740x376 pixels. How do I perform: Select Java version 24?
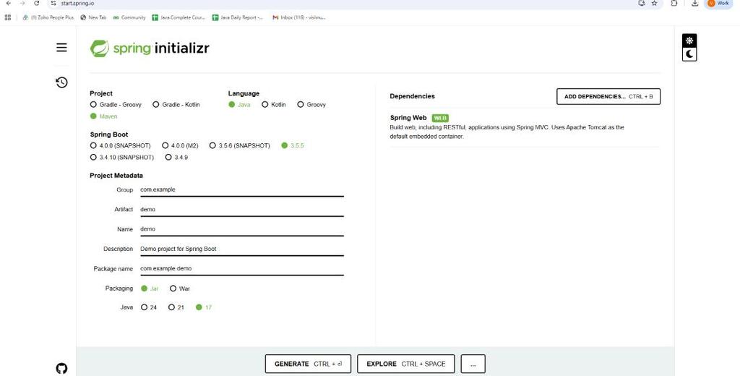[x=149, y=307]
